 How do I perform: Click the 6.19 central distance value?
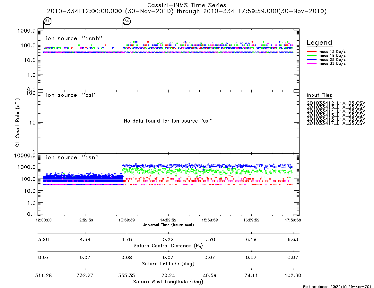pos(251,239)
